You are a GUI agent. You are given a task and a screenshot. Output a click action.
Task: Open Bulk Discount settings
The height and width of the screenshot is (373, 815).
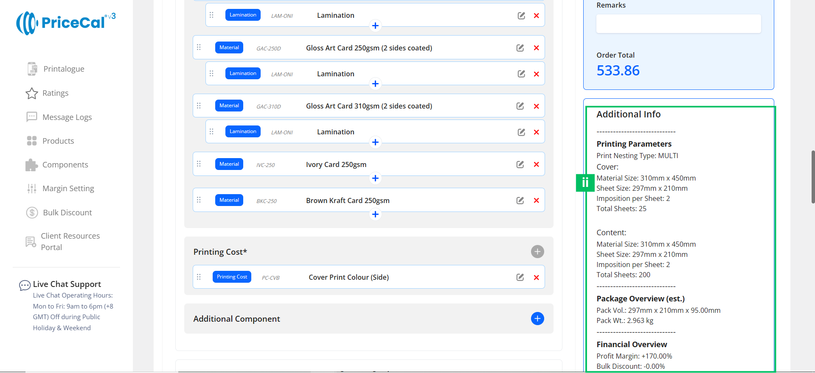pos(67,213)
